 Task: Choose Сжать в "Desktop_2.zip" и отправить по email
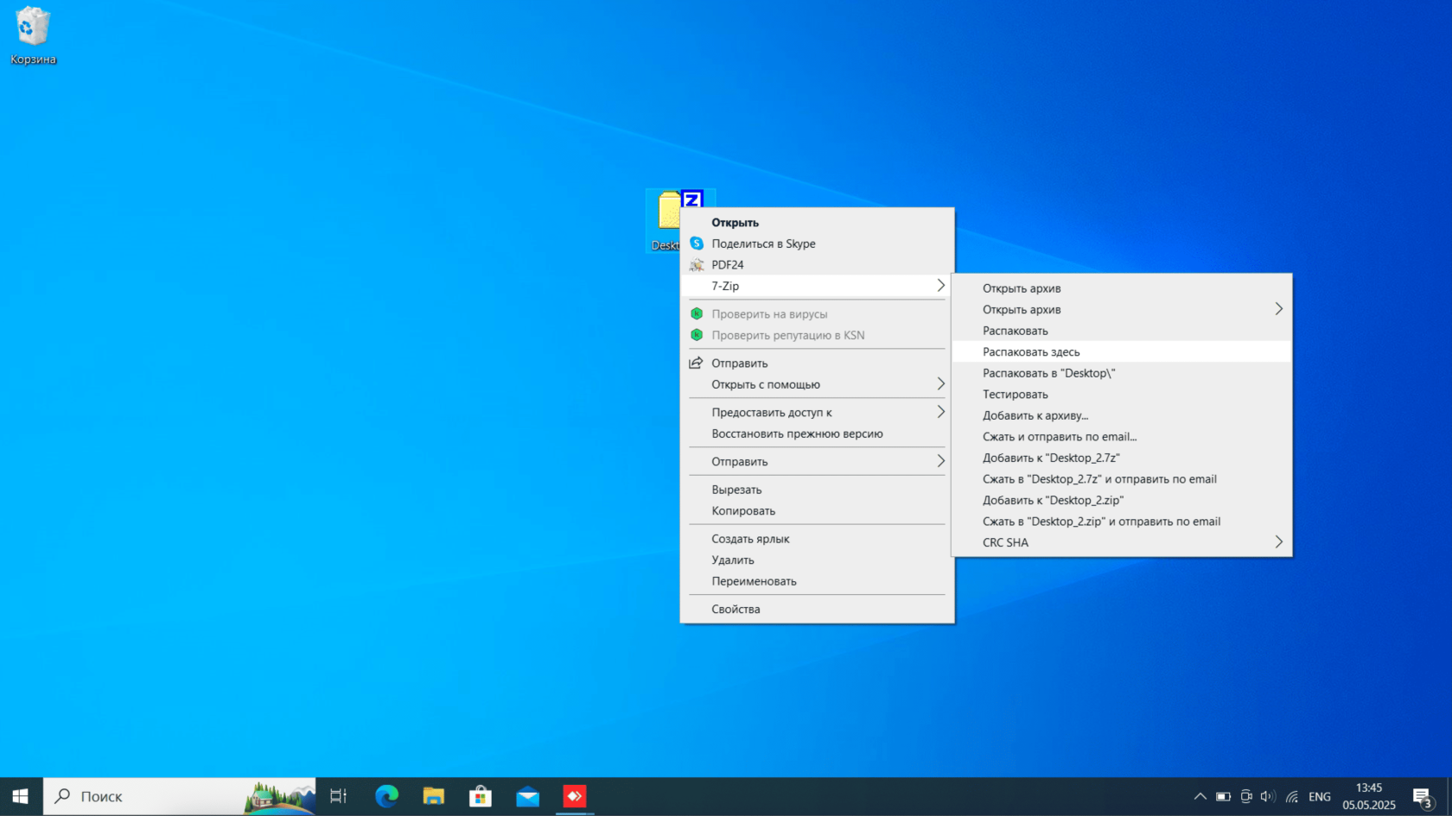coord(1121,521)
